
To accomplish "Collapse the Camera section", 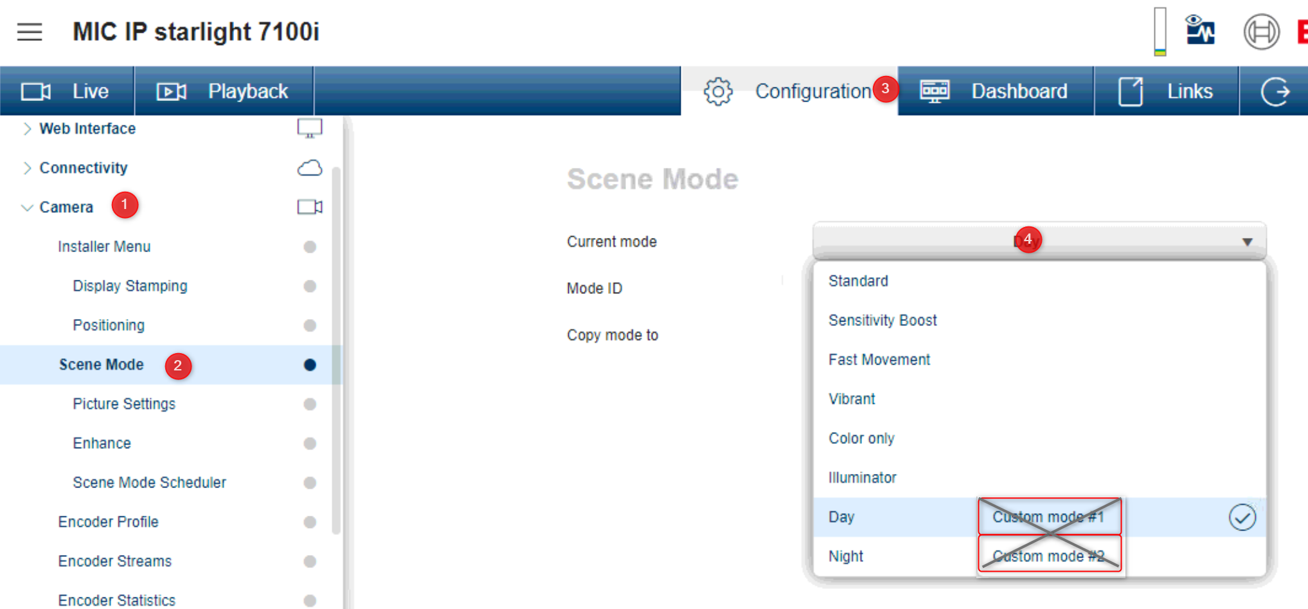I will [27, 208].
